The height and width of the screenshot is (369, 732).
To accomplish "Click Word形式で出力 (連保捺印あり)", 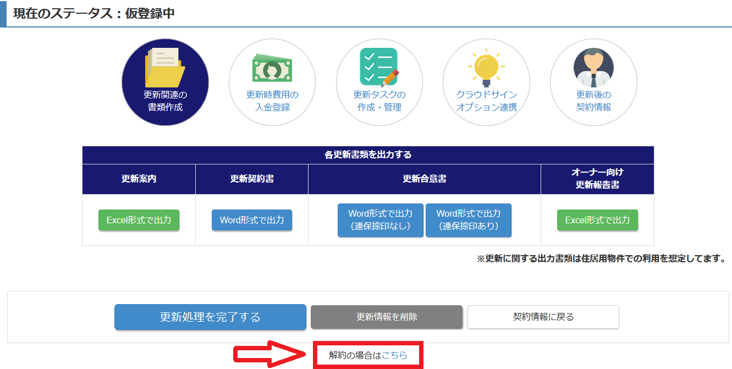I will pos(469,220).
